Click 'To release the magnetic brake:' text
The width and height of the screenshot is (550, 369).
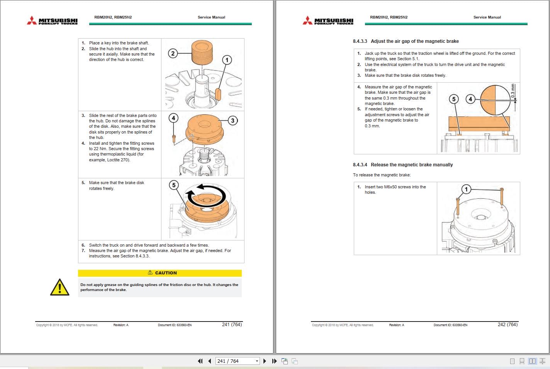[382, 175]
